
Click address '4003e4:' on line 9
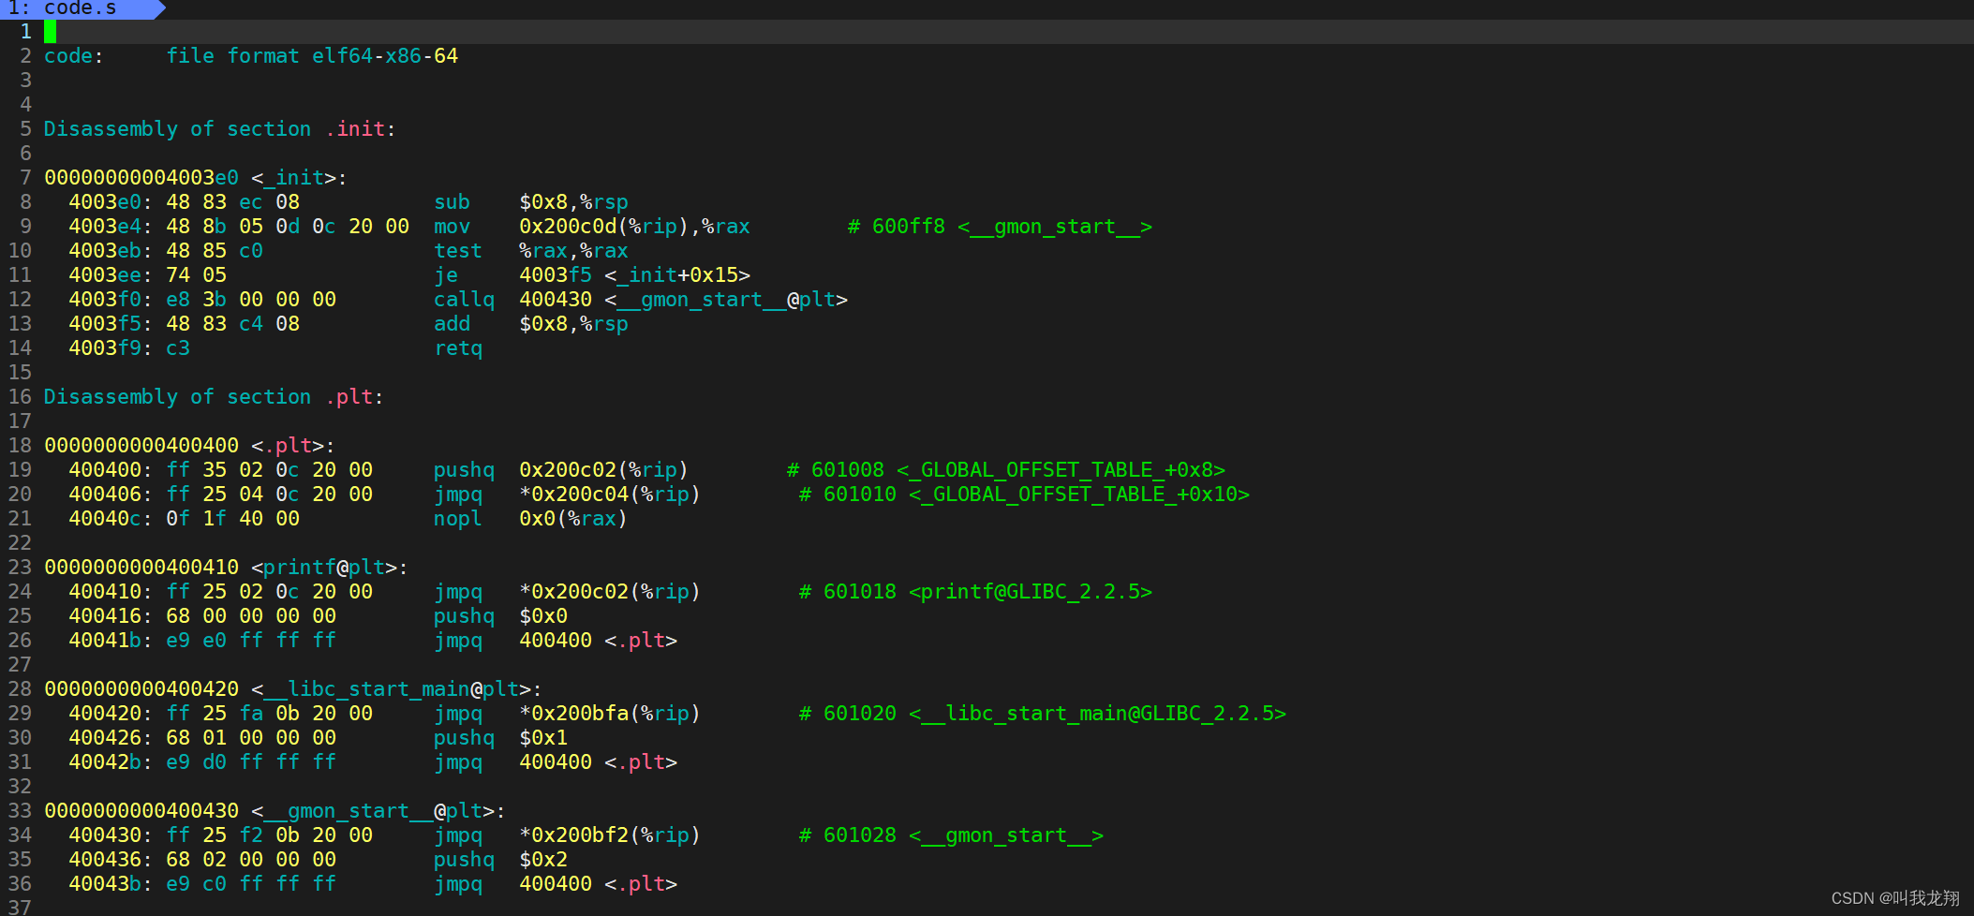[x=111, y=227]
